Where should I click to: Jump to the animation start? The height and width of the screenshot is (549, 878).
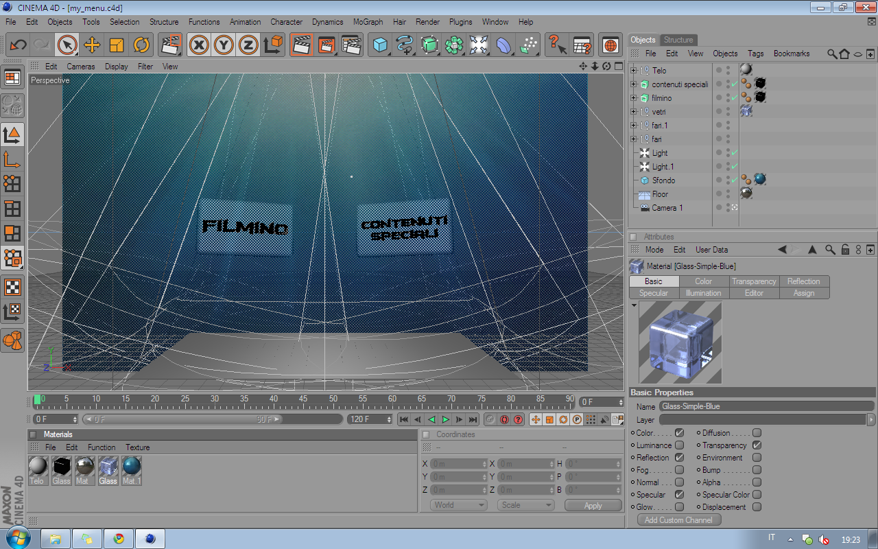(404, 419)
